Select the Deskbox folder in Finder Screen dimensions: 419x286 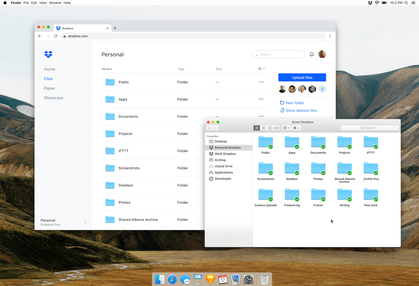pyautogui.click(x=292, y=171)
